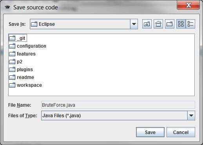Select the _git folder
The height and width of the screenshot is (145, 203).
click(18, 38)
